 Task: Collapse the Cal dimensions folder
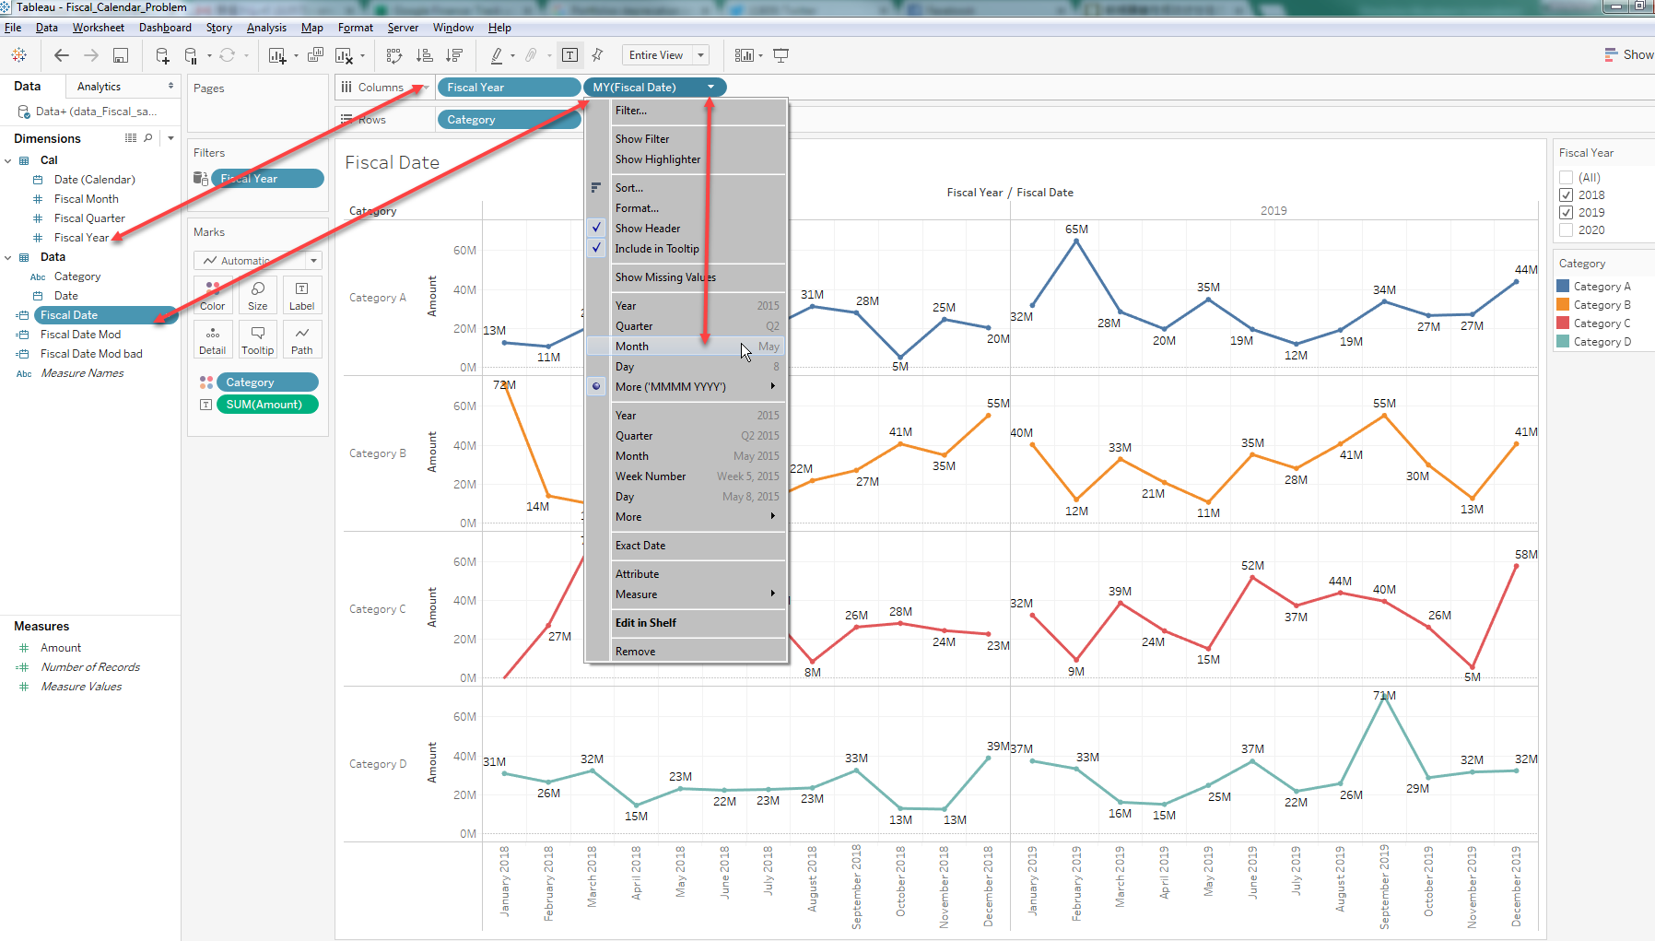pyautogui.click(x=8, y=159)
